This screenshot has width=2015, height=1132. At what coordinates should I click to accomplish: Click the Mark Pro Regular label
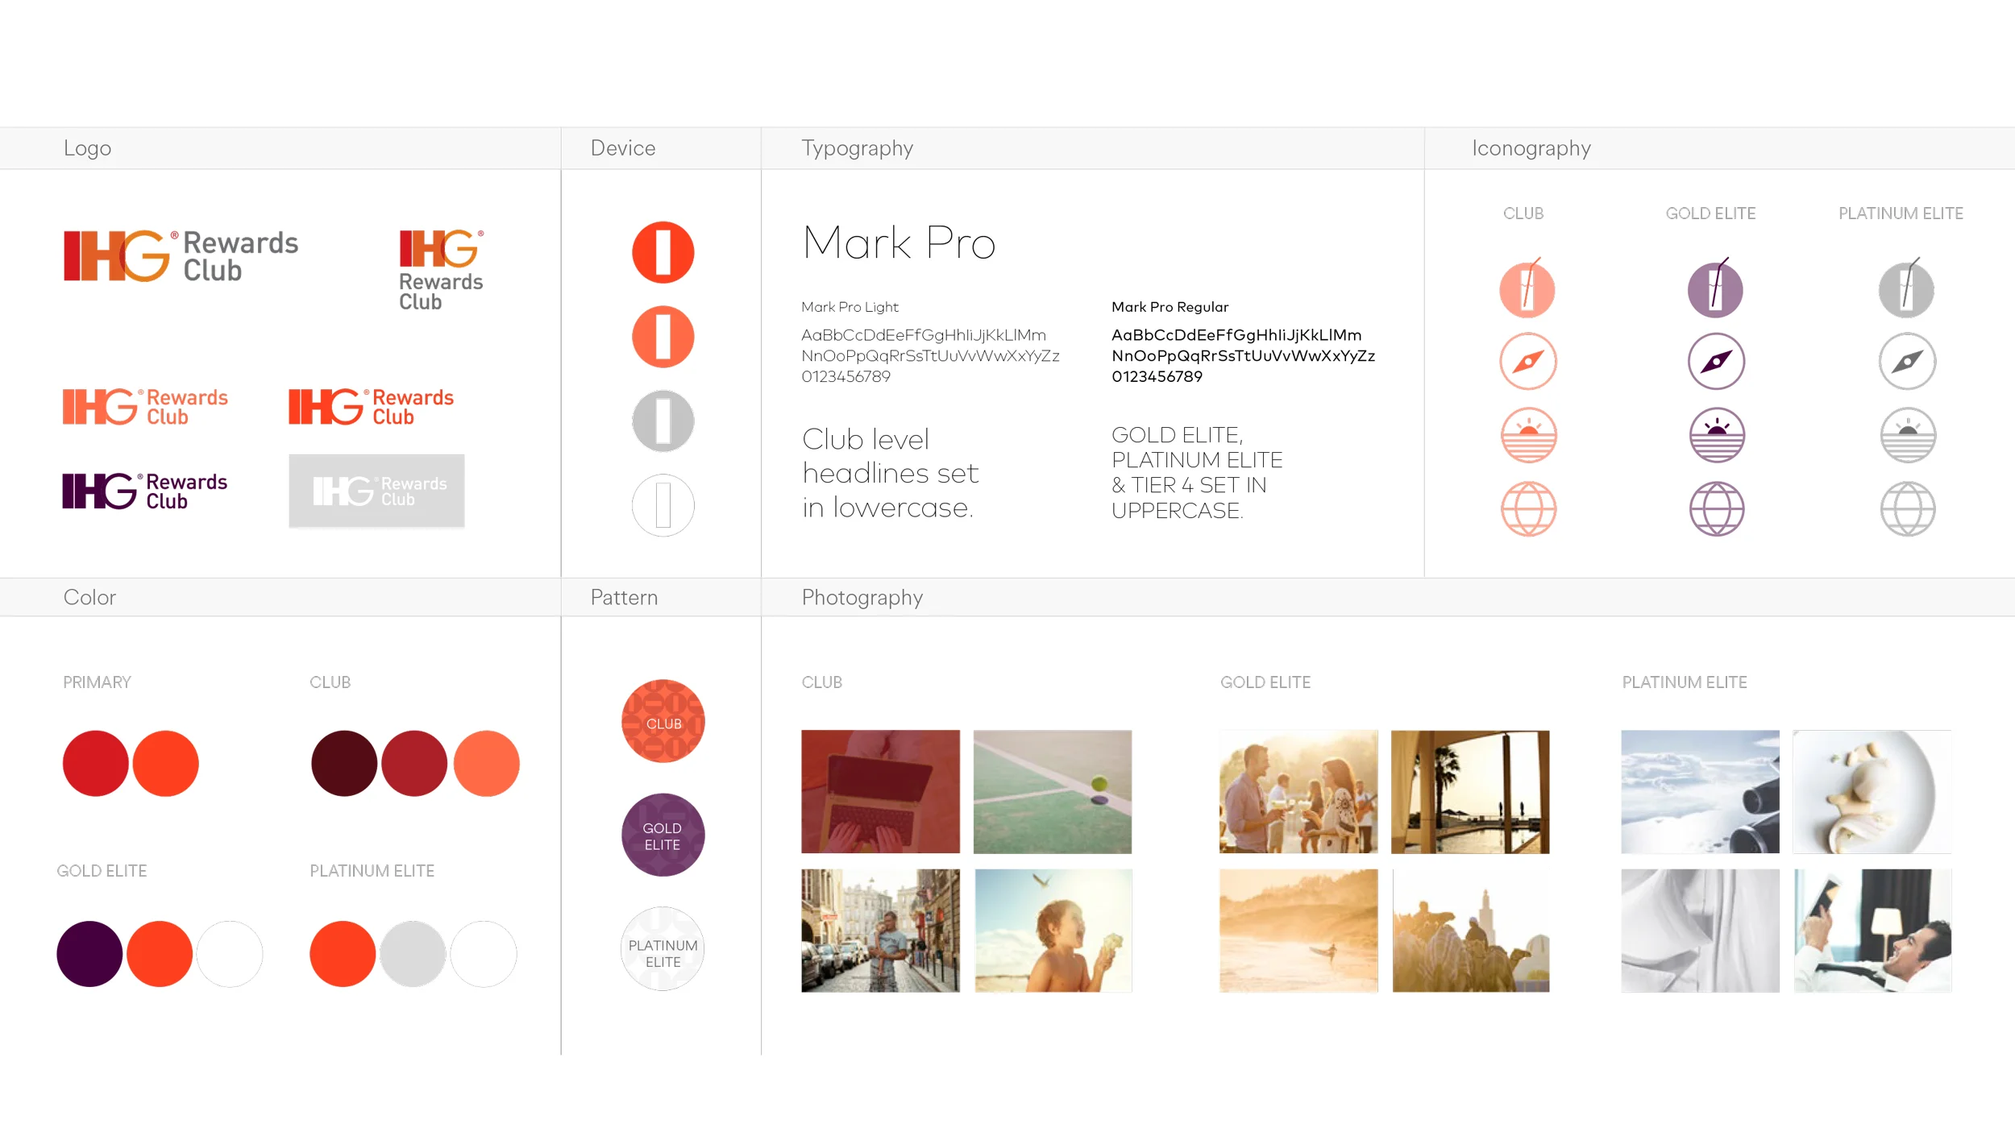1170,307
